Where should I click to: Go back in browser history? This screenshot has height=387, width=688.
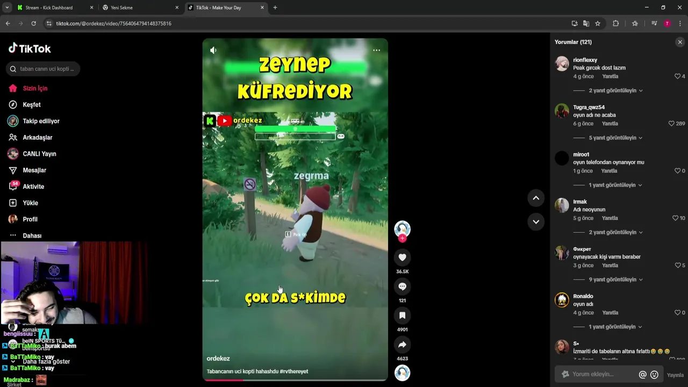click(x=8, y=24)
